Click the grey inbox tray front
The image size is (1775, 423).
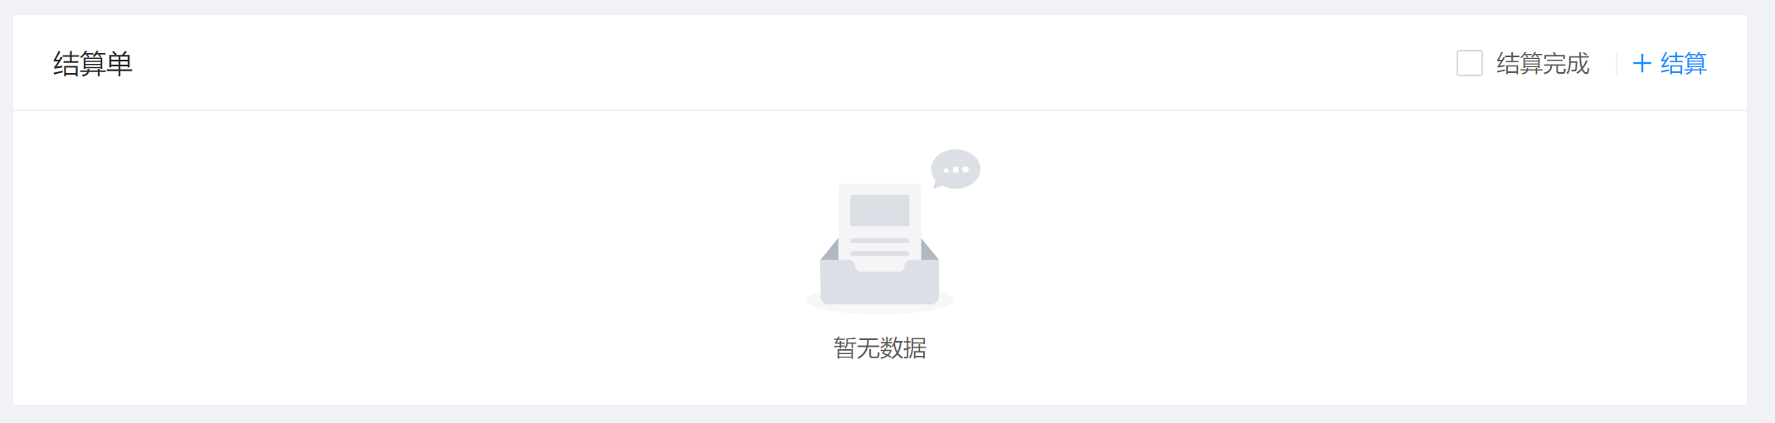click(879, 284)
